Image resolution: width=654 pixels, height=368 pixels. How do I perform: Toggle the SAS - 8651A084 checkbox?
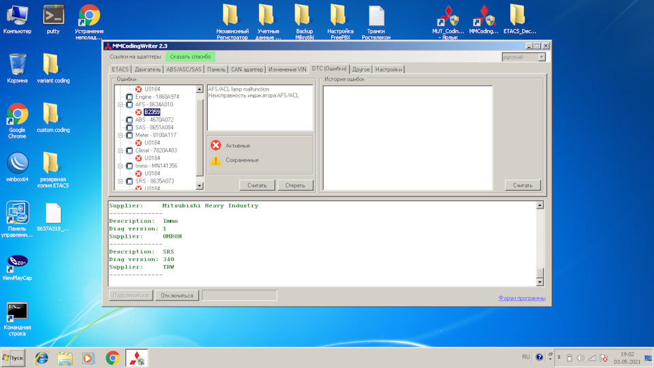(x=129, y=127)
